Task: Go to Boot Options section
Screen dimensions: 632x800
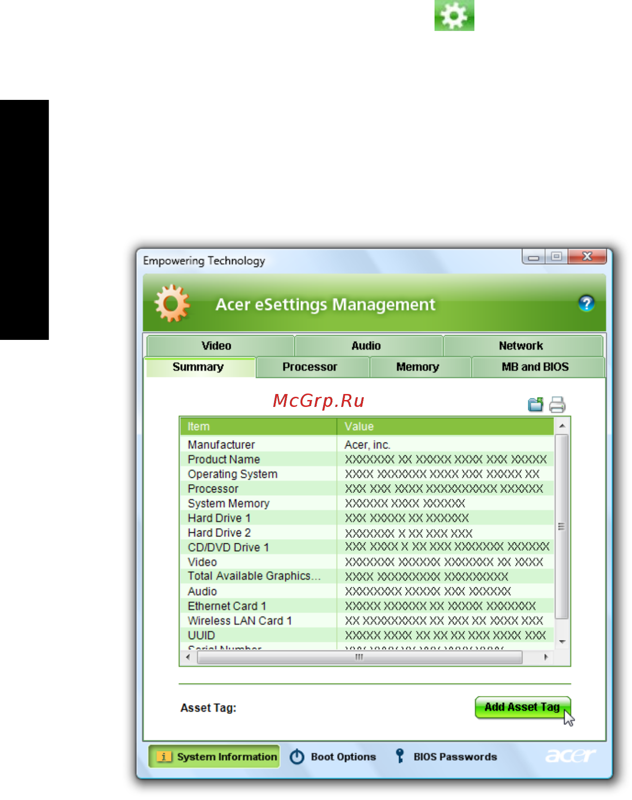Action: click(333, 757)
